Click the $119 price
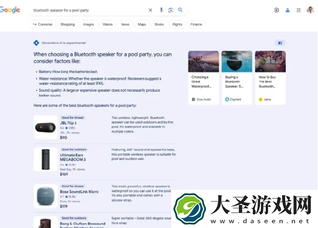Screen dimensions: 318x228 tap(64, 206)
